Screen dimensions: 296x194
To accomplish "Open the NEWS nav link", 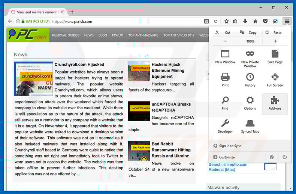I will coord(89,35).
